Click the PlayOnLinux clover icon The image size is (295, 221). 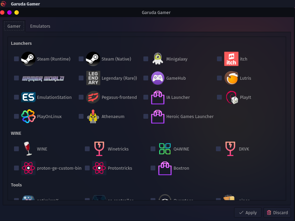click(28, 116)
